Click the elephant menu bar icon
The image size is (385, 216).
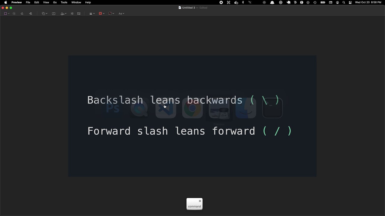[x=288, y=2]
